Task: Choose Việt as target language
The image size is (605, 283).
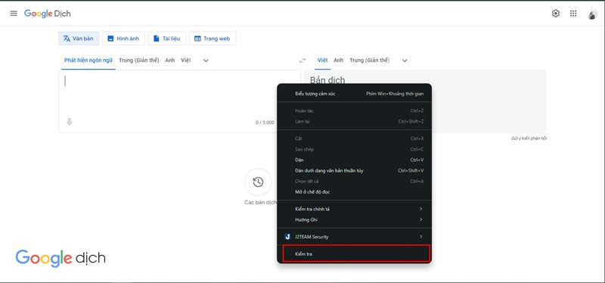Action: (x=323, y=61)
